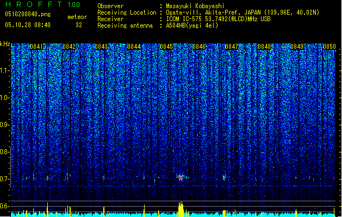Click the 0.6 kHz axis label
The image size is (342, 217).
4,206
